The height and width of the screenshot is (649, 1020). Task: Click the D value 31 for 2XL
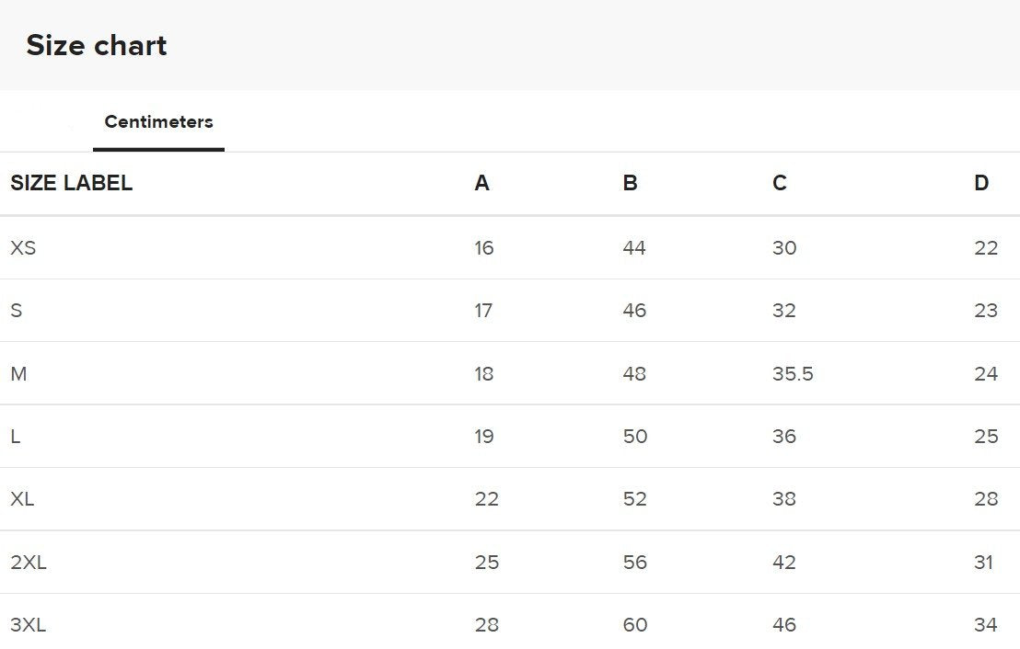[x=984, y=563]
